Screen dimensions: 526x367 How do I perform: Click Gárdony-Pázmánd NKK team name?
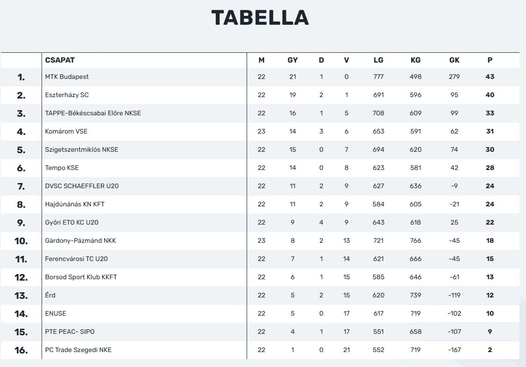pos(80,240)
